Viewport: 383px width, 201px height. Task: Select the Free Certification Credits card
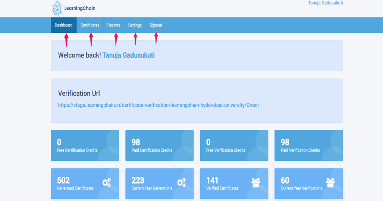pyautogui.click(x=85, y=145)
